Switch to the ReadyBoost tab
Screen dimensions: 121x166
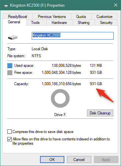coord(18,17)
